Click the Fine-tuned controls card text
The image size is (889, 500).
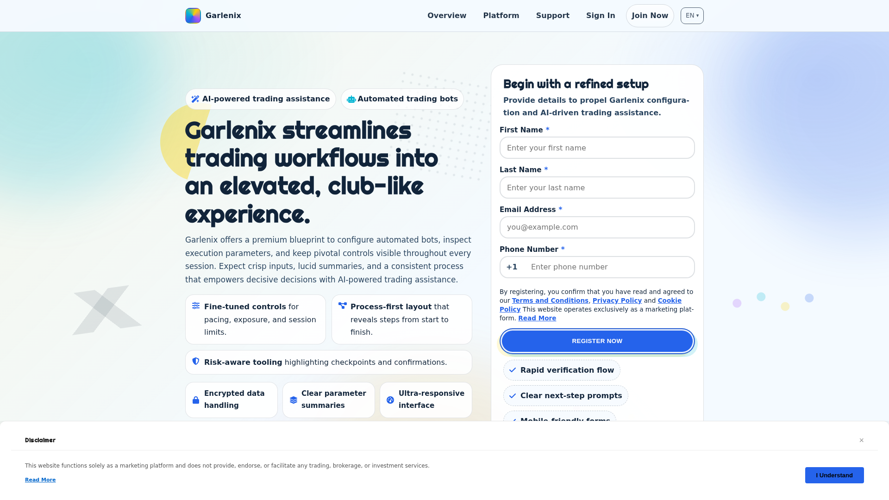coord(260,319)
